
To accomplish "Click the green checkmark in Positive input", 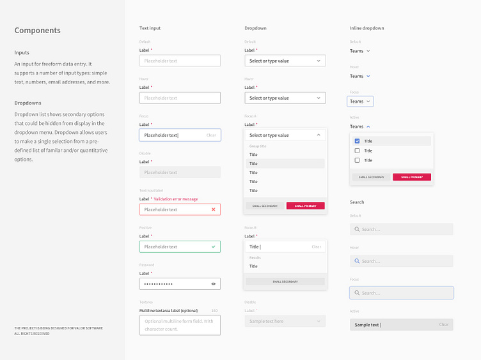I will tap(213, 247).
